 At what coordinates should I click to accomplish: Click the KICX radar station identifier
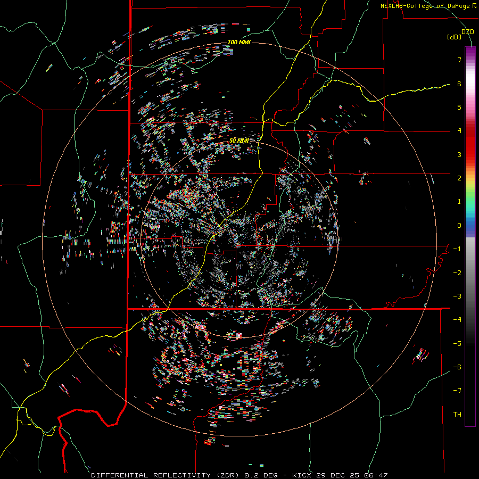302,475
